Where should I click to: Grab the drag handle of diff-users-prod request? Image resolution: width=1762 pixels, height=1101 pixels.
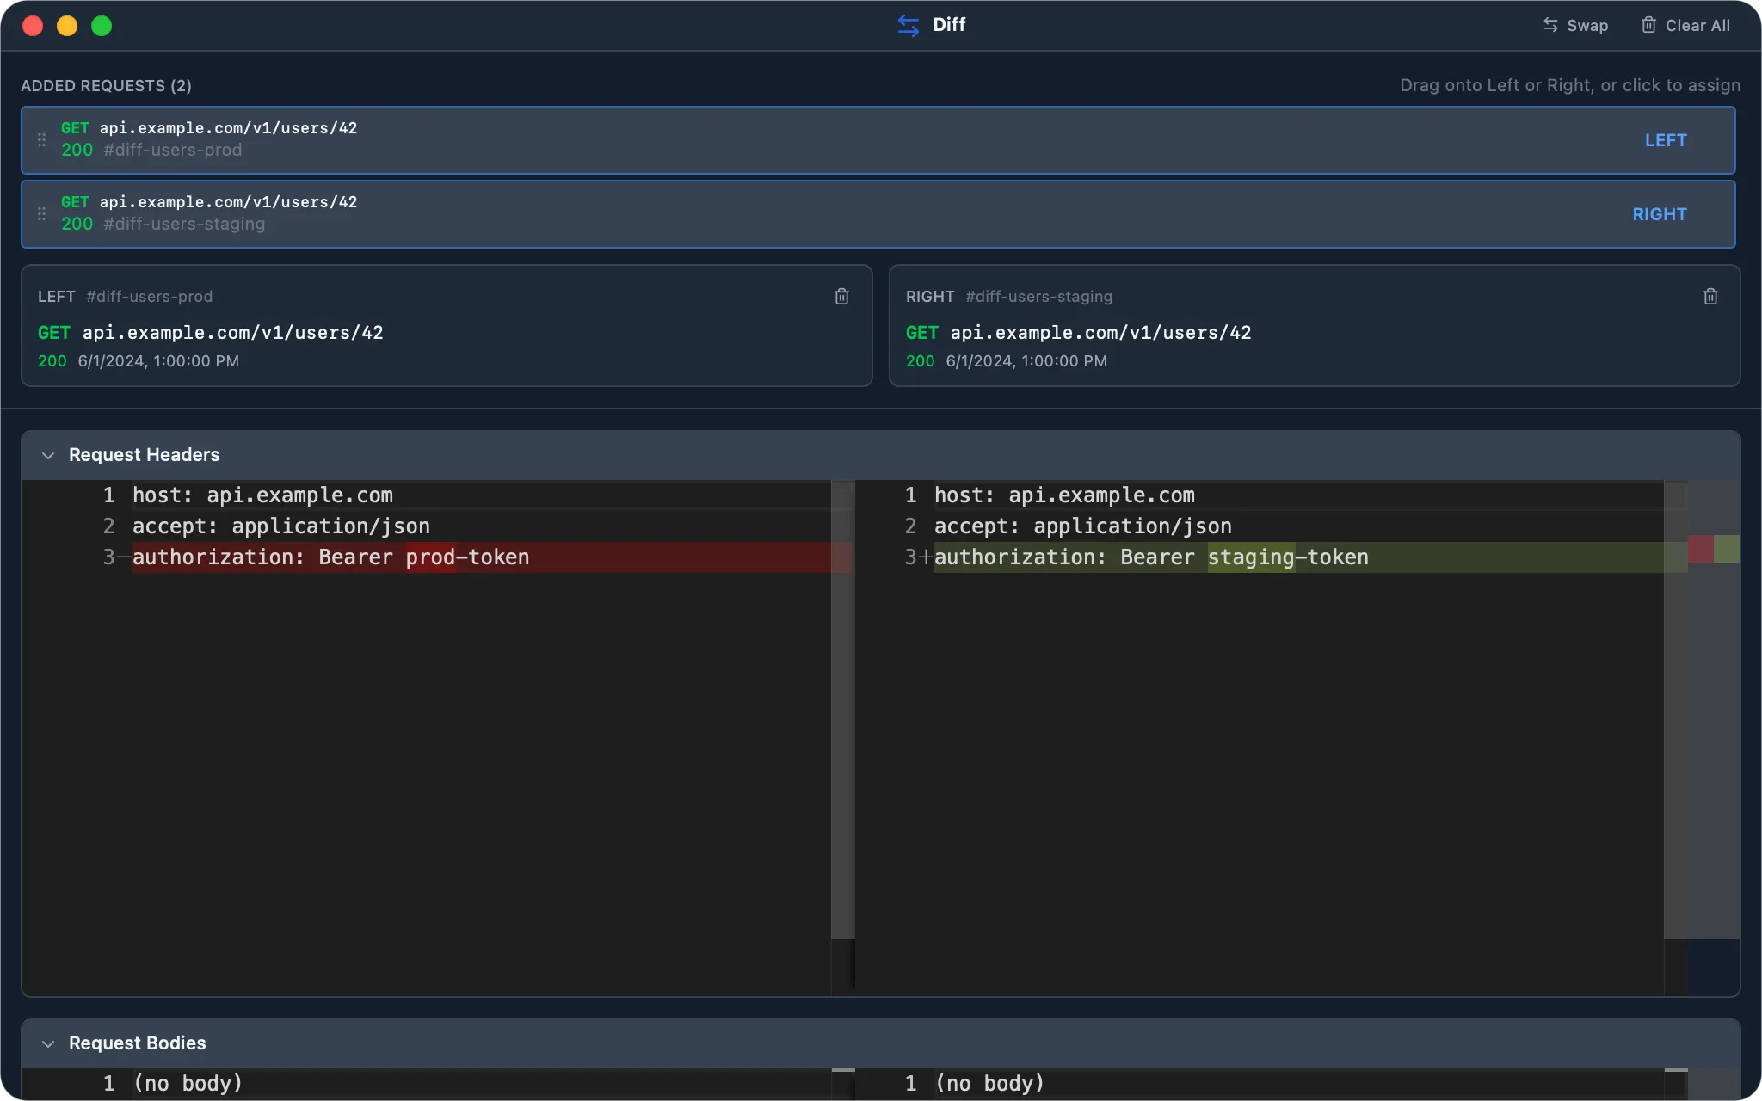(x=41, y=139)
